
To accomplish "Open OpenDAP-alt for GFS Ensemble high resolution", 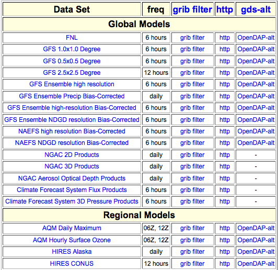I will coord(256,84).
